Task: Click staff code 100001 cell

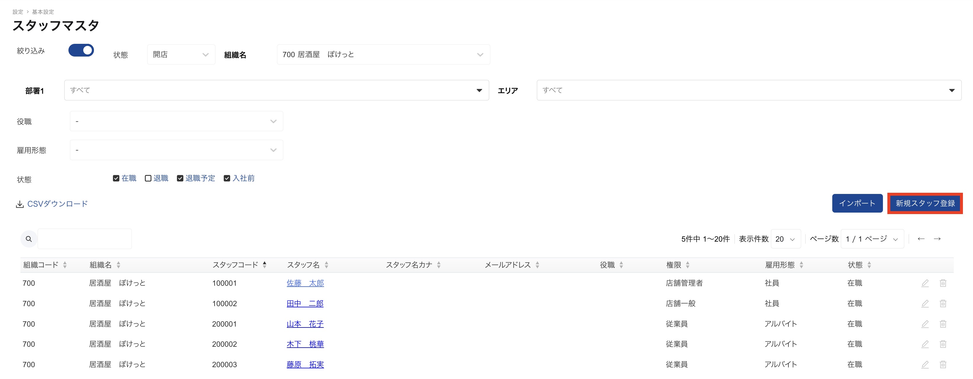Action: click(224, 283)
